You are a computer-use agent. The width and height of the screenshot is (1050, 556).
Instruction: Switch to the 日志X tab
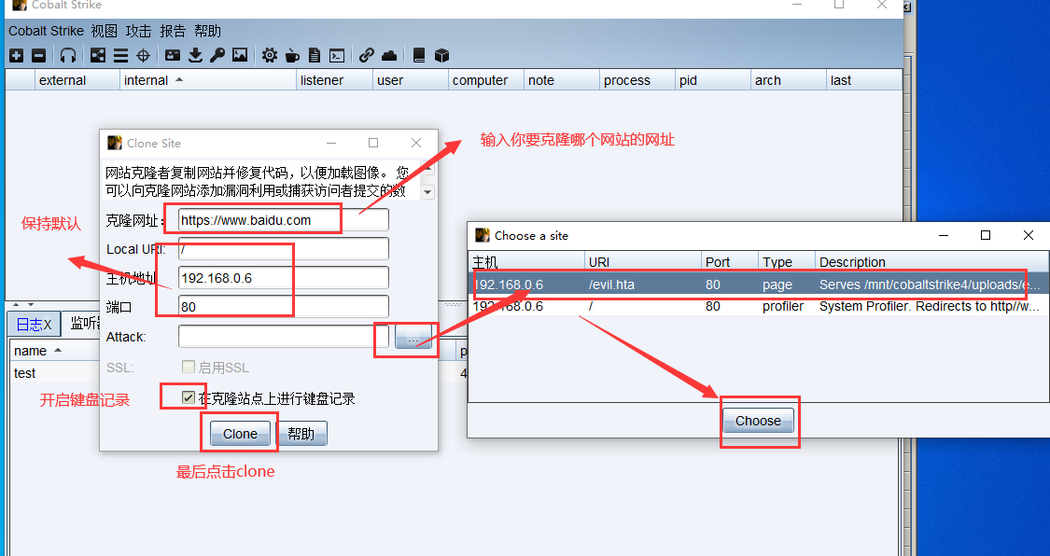tap(35, 324)
